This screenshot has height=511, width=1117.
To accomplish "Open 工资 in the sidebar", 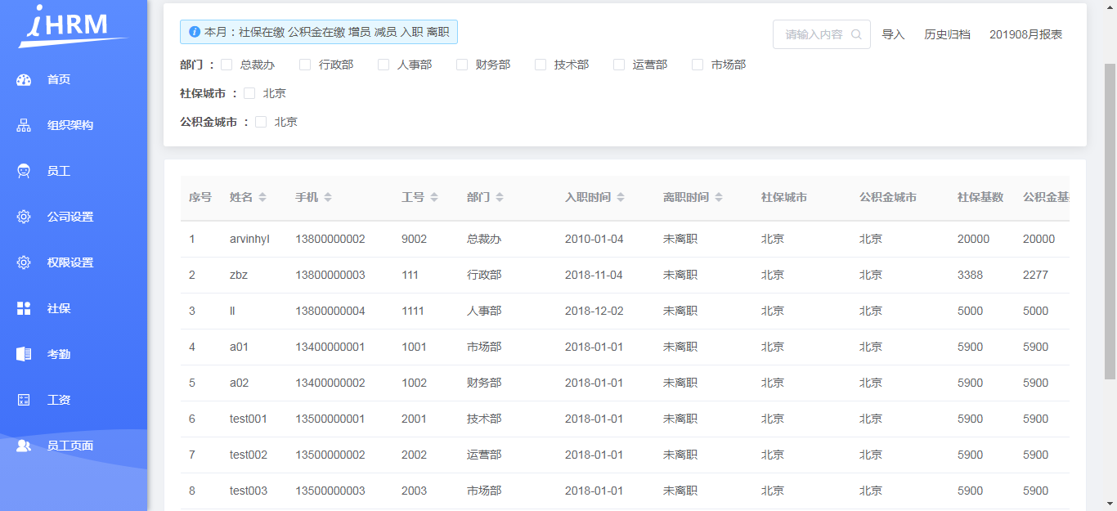I will (74, 401).
